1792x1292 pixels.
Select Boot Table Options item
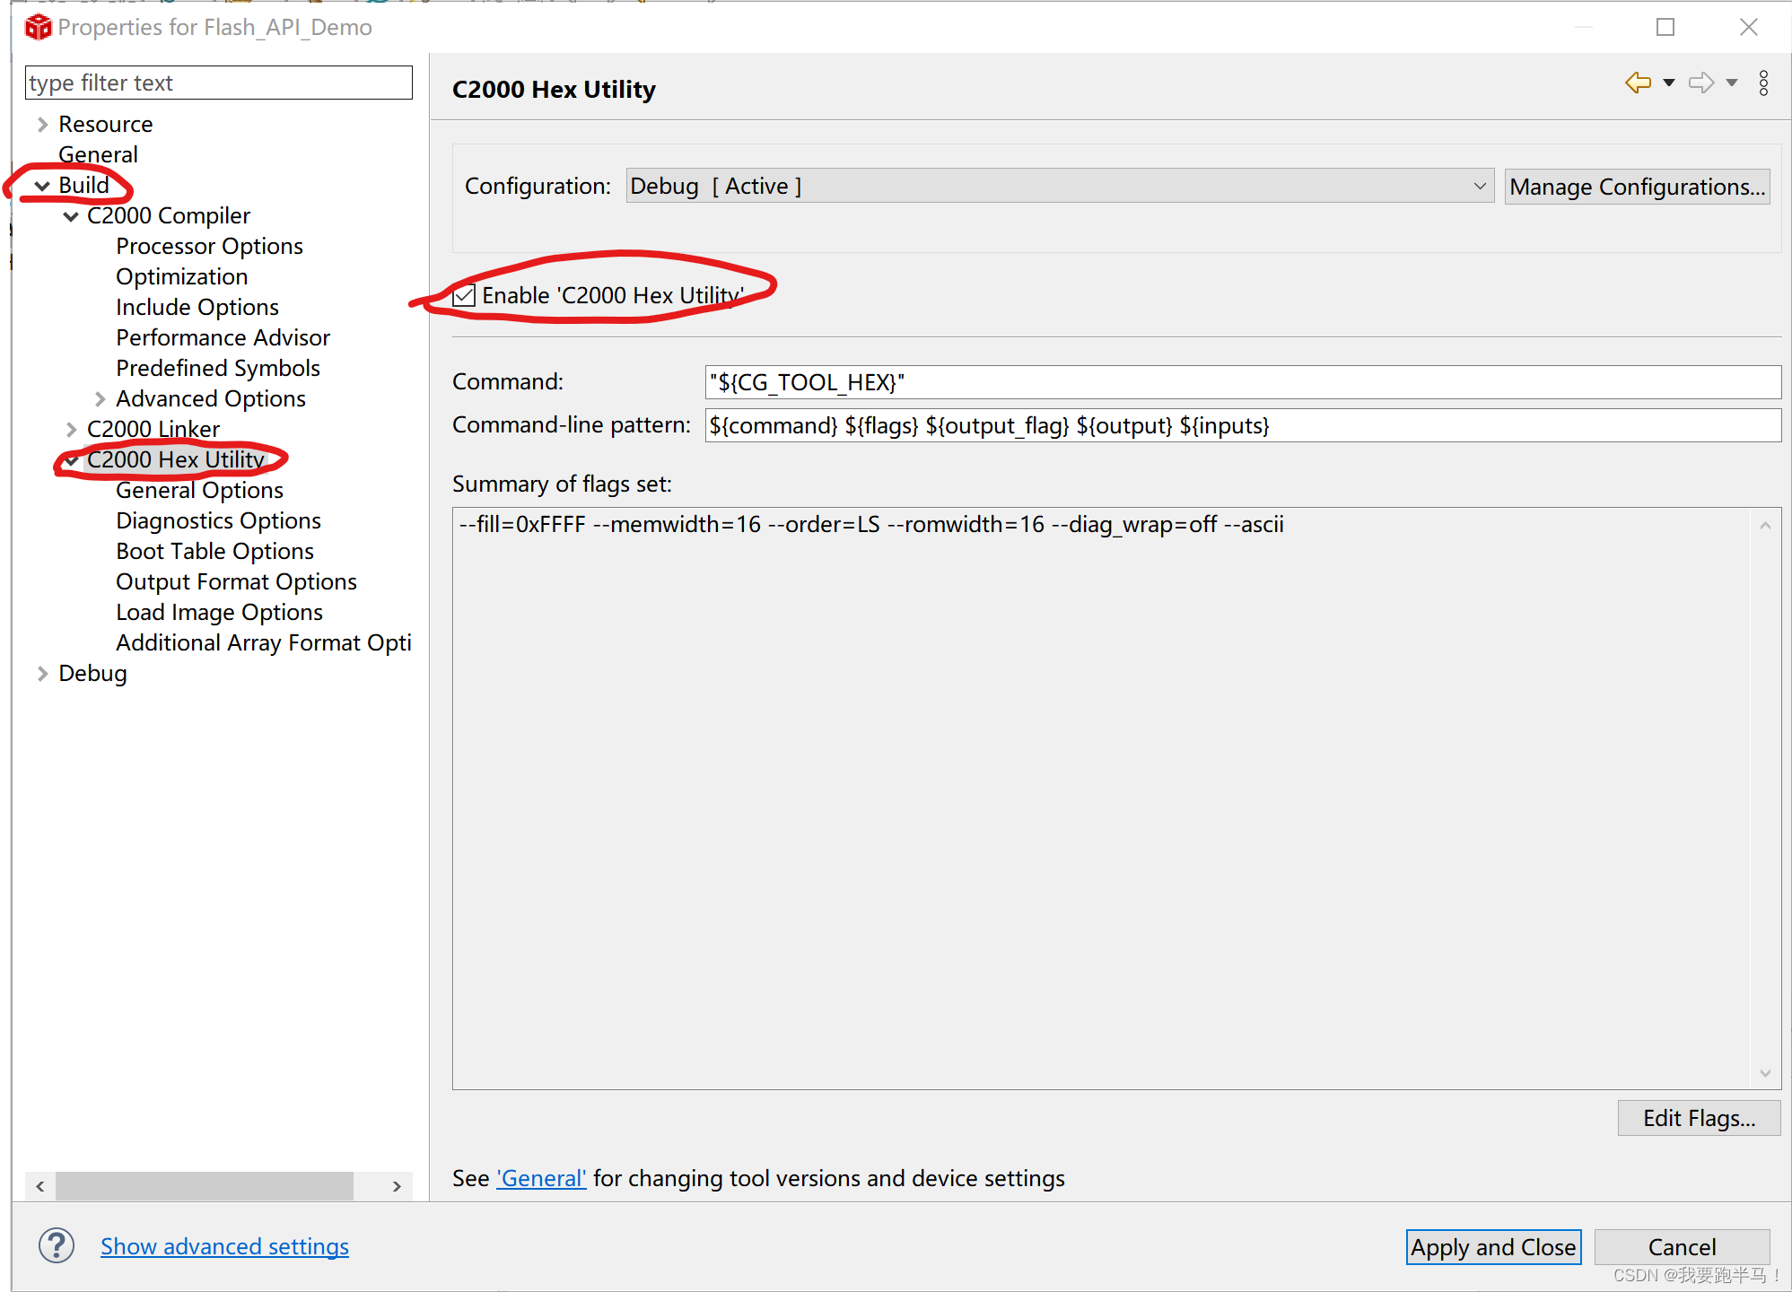(214, 552)
